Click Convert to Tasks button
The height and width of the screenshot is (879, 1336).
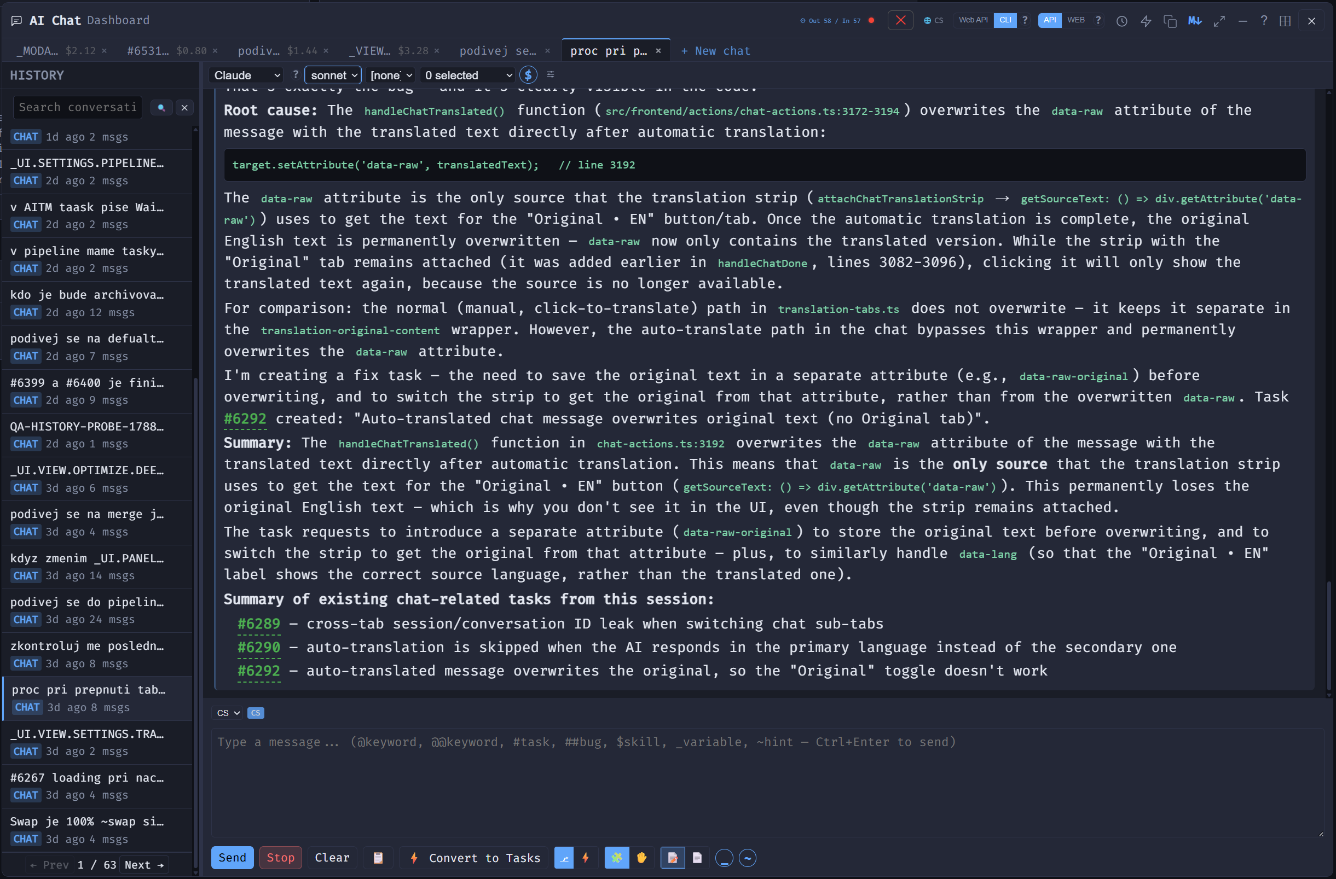[475, 857]
